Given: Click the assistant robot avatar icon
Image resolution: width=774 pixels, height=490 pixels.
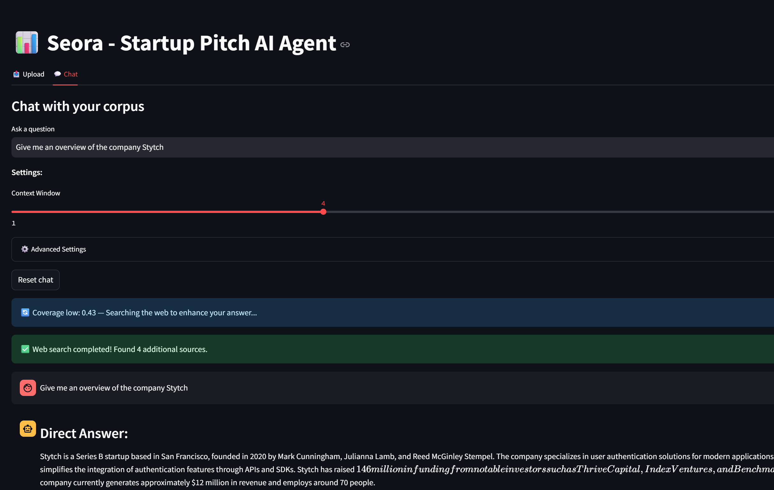Looking at the screenshot, I should coord(28,428).
